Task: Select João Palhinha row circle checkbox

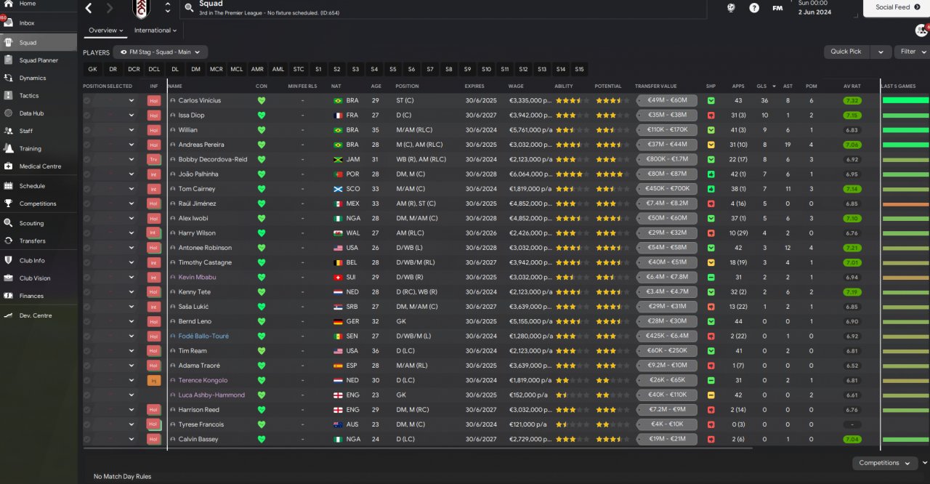Action: click(87, 174)
